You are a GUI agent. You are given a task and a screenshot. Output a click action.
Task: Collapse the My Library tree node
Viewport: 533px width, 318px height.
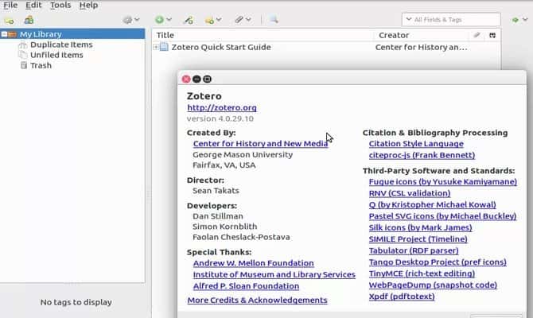(x=4, y=34)
